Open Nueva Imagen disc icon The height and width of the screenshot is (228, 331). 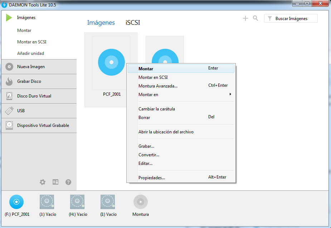(9, 67)
